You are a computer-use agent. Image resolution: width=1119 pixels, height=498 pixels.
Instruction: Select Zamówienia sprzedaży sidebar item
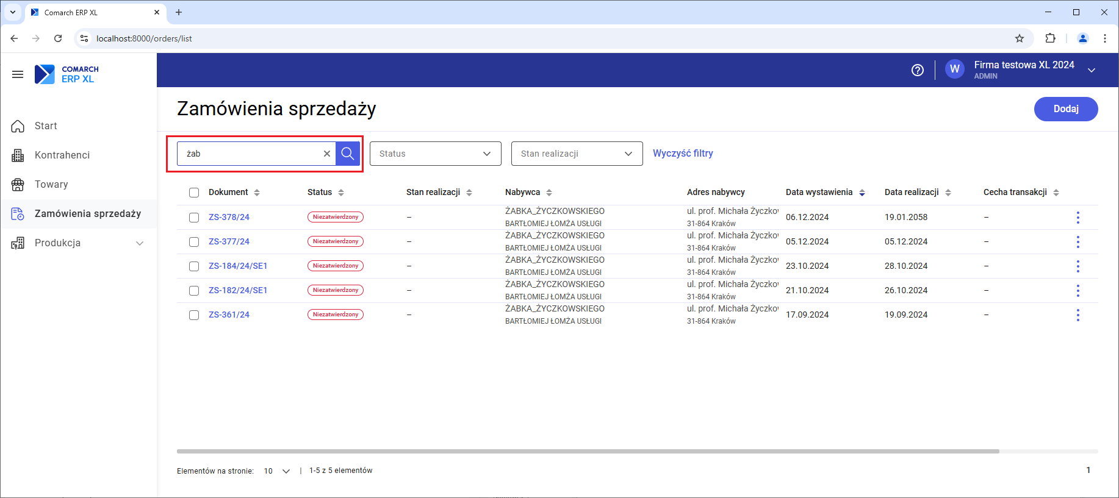point(79,214)
